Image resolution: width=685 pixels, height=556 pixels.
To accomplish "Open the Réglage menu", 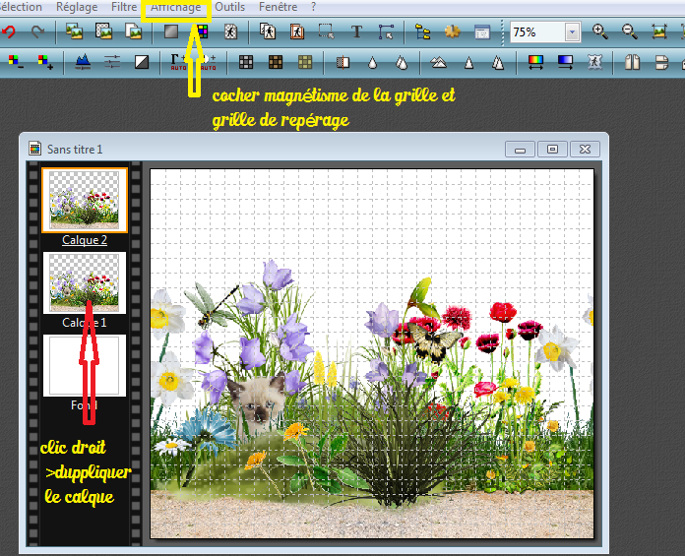I will pos(77,7).
